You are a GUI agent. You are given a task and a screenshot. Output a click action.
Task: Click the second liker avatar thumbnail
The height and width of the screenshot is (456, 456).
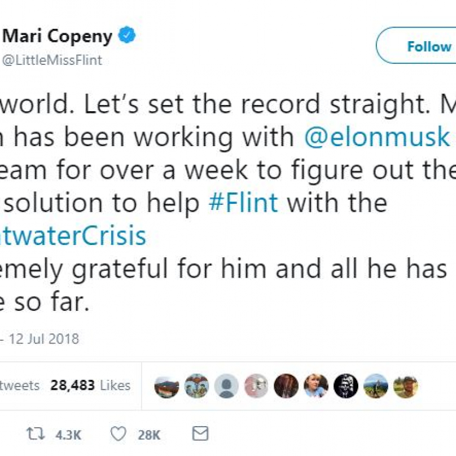(197, 386)
